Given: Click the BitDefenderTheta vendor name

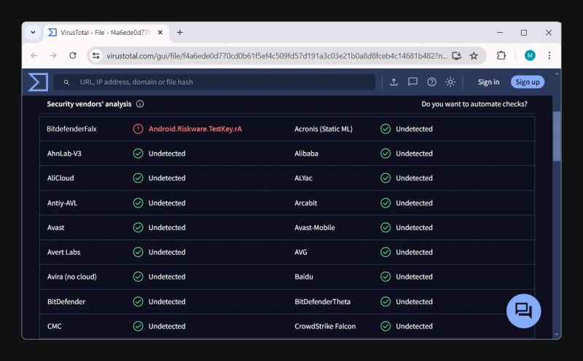Looking at the screenshot, I should coord(322,301).
